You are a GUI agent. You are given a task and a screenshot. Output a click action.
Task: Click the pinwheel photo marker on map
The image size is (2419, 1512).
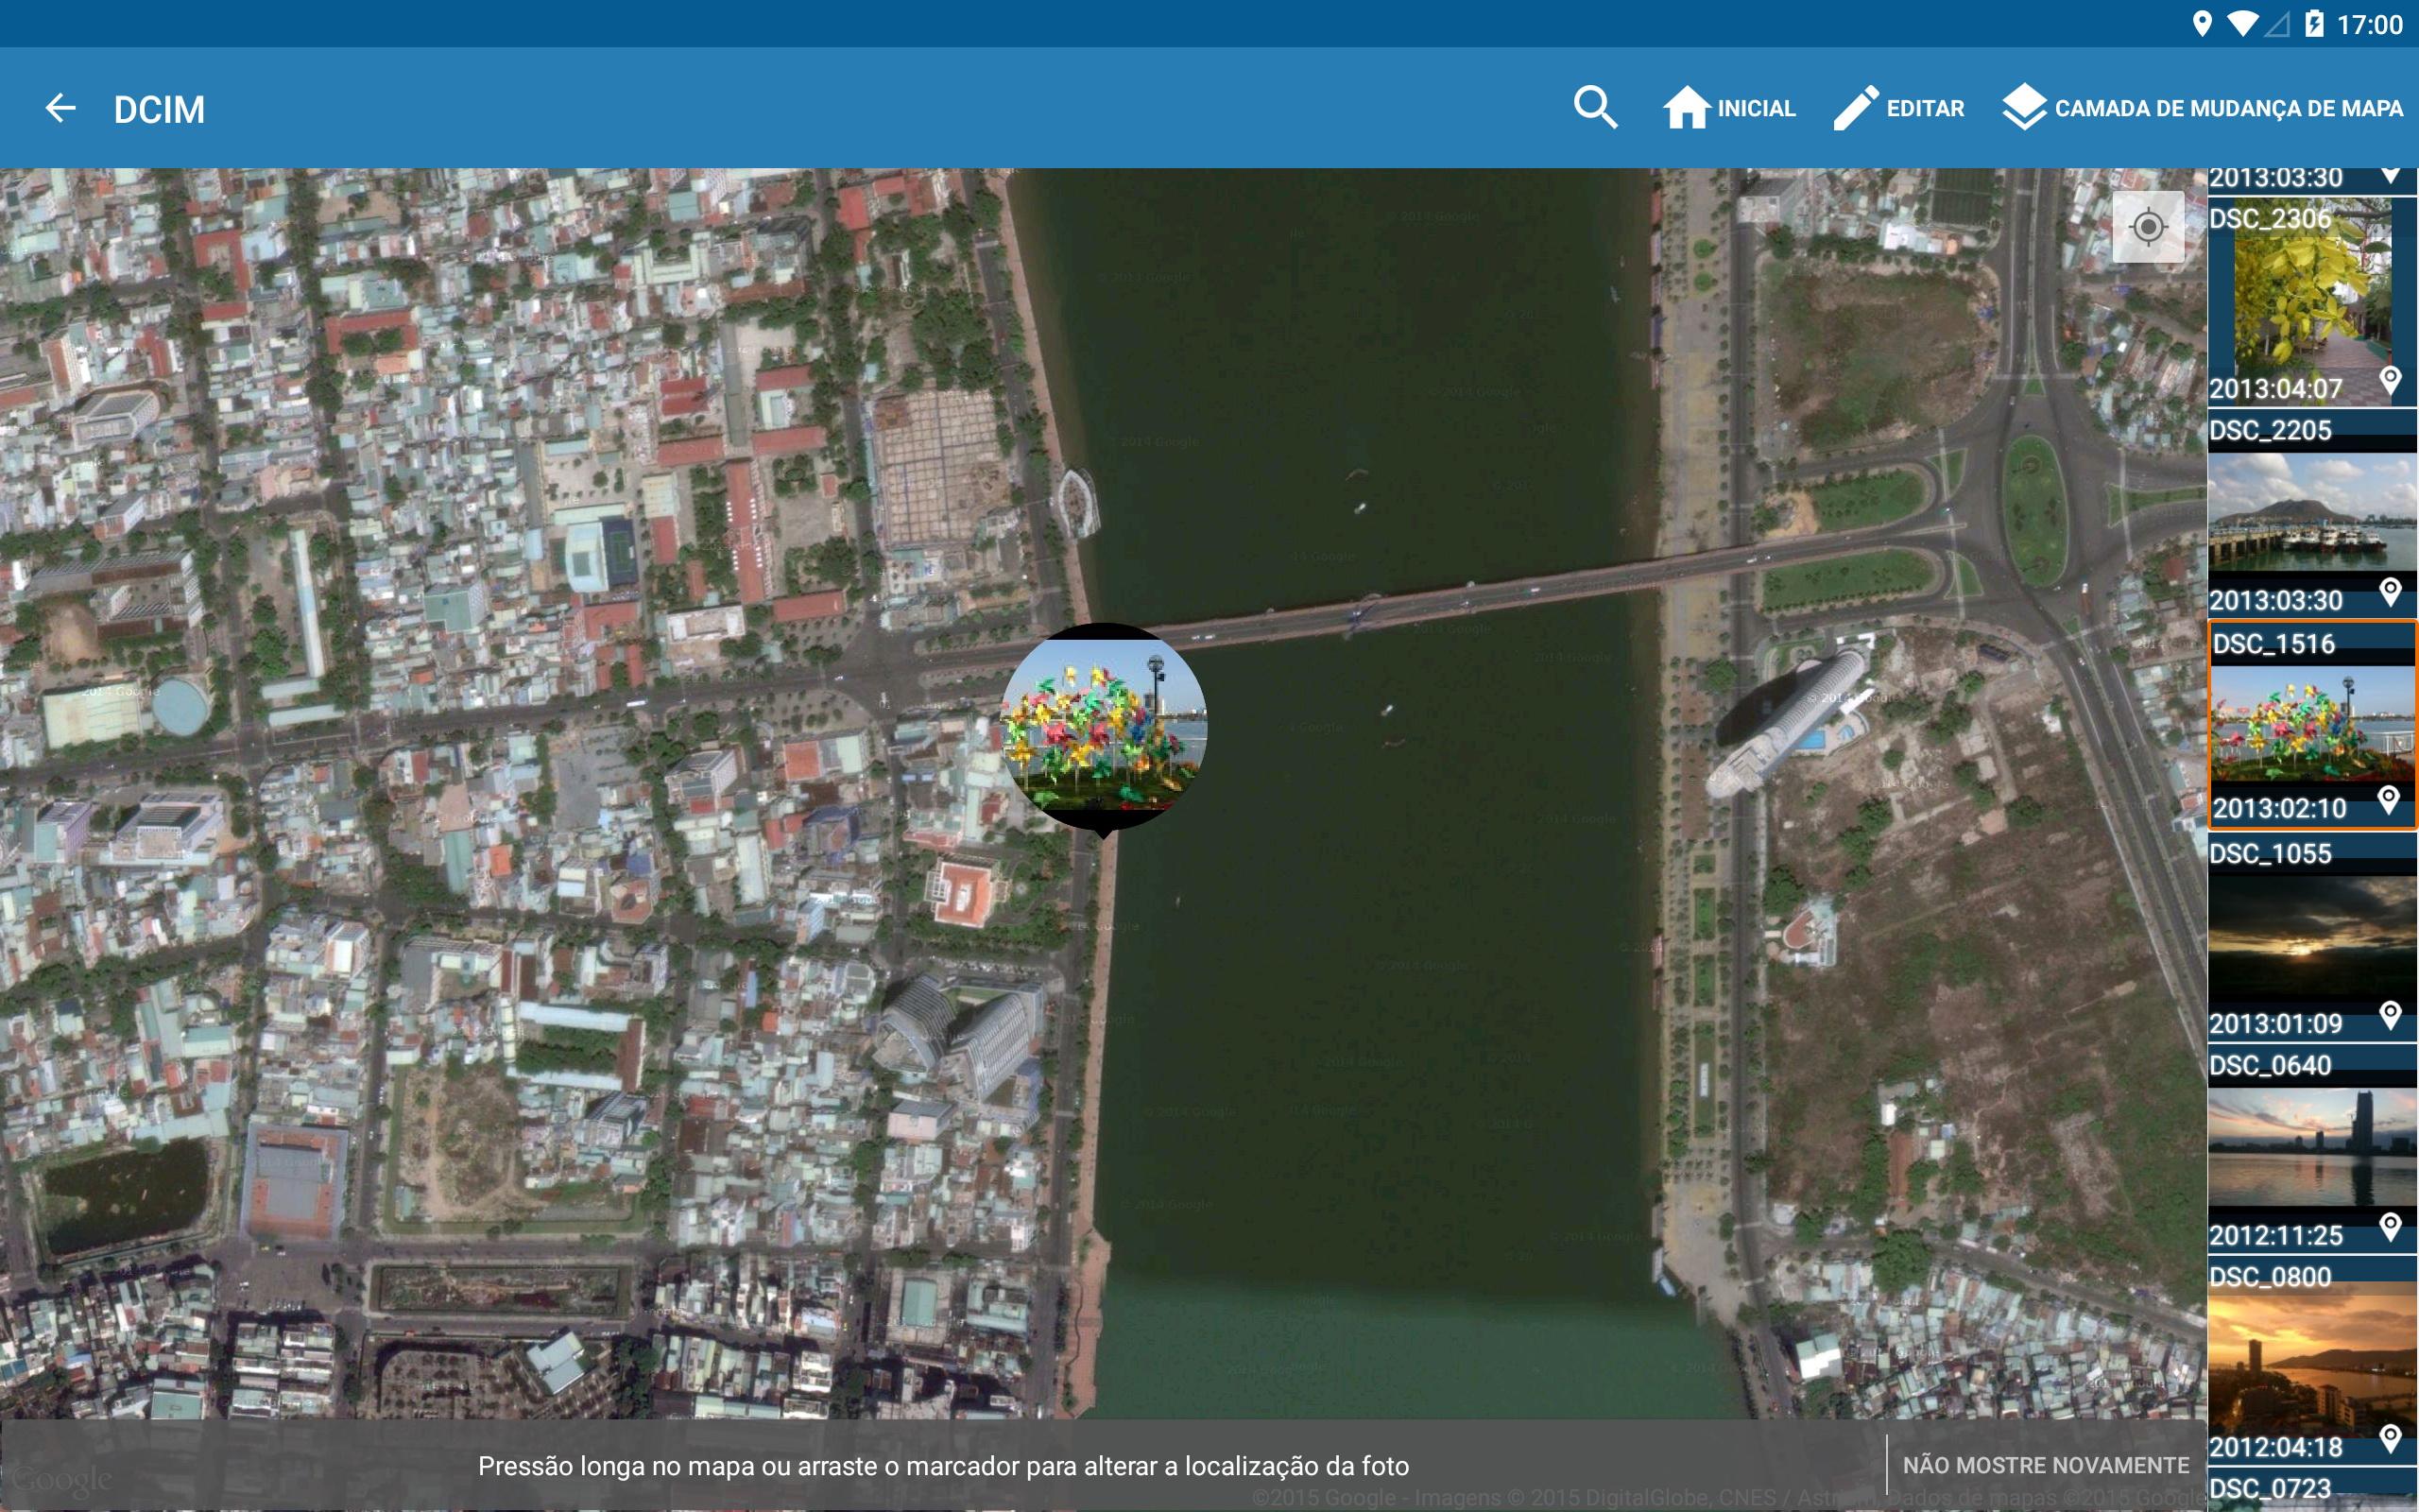coord(1104,728)
